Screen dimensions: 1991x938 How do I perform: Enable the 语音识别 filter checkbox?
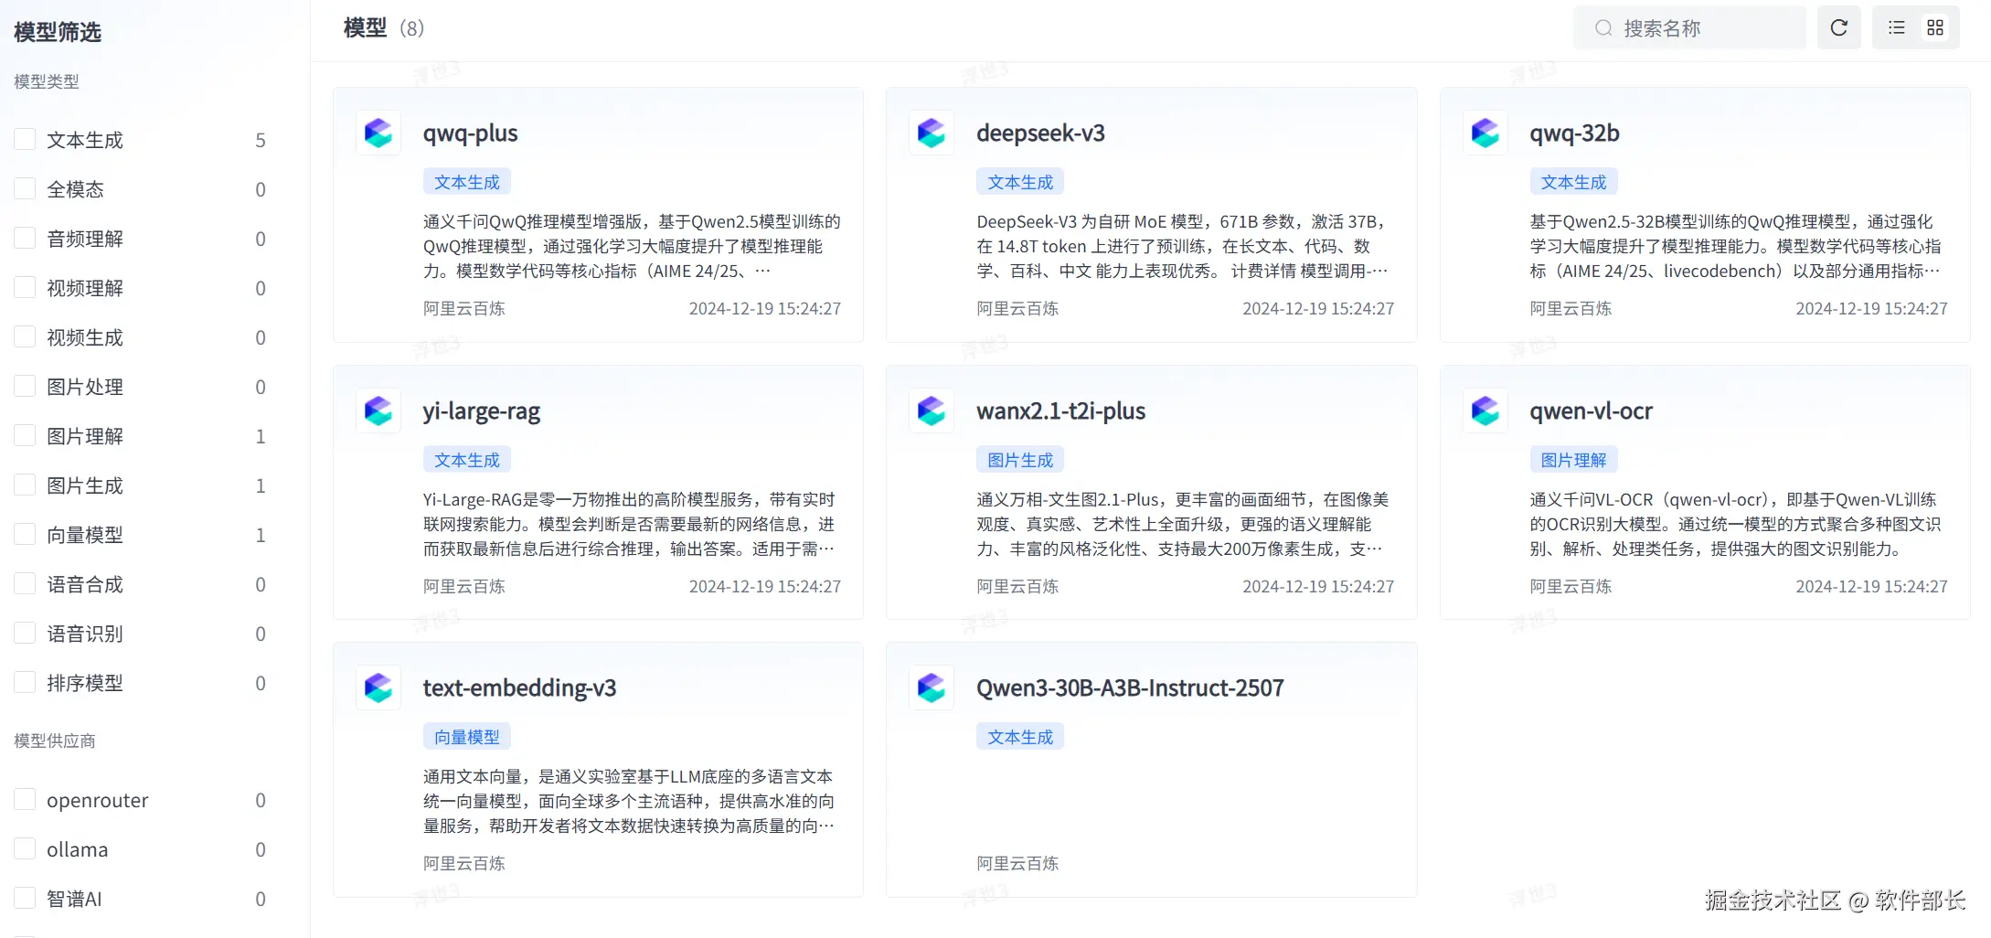pos(25,634)
